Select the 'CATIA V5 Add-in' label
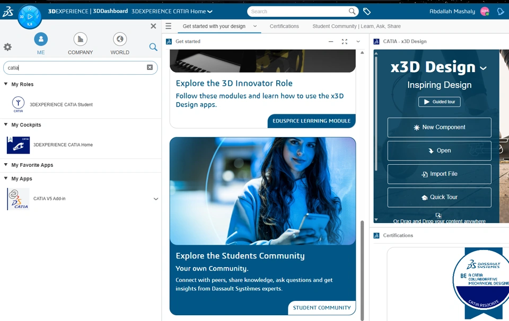 [49, 199]
